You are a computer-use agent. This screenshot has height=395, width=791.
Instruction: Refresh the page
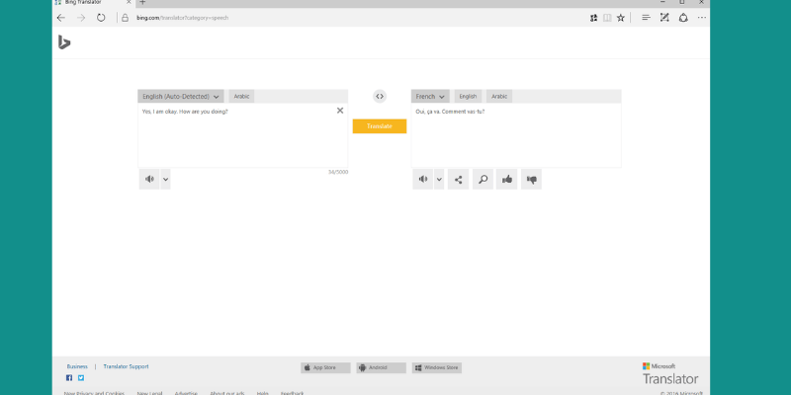[101, 18]
